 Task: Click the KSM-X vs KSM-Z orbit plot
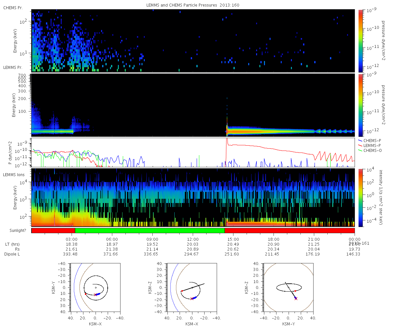click(192, 287)
